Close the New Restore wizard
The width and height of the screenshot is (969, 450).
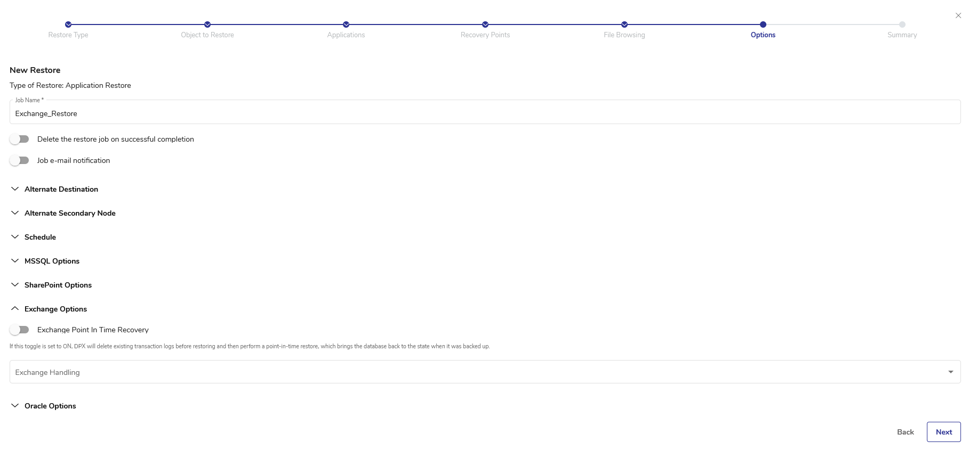pyautogui.click(x=958, y=15)
